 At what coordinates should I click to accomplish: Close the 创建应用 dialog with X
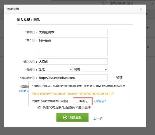click(141, 9)
